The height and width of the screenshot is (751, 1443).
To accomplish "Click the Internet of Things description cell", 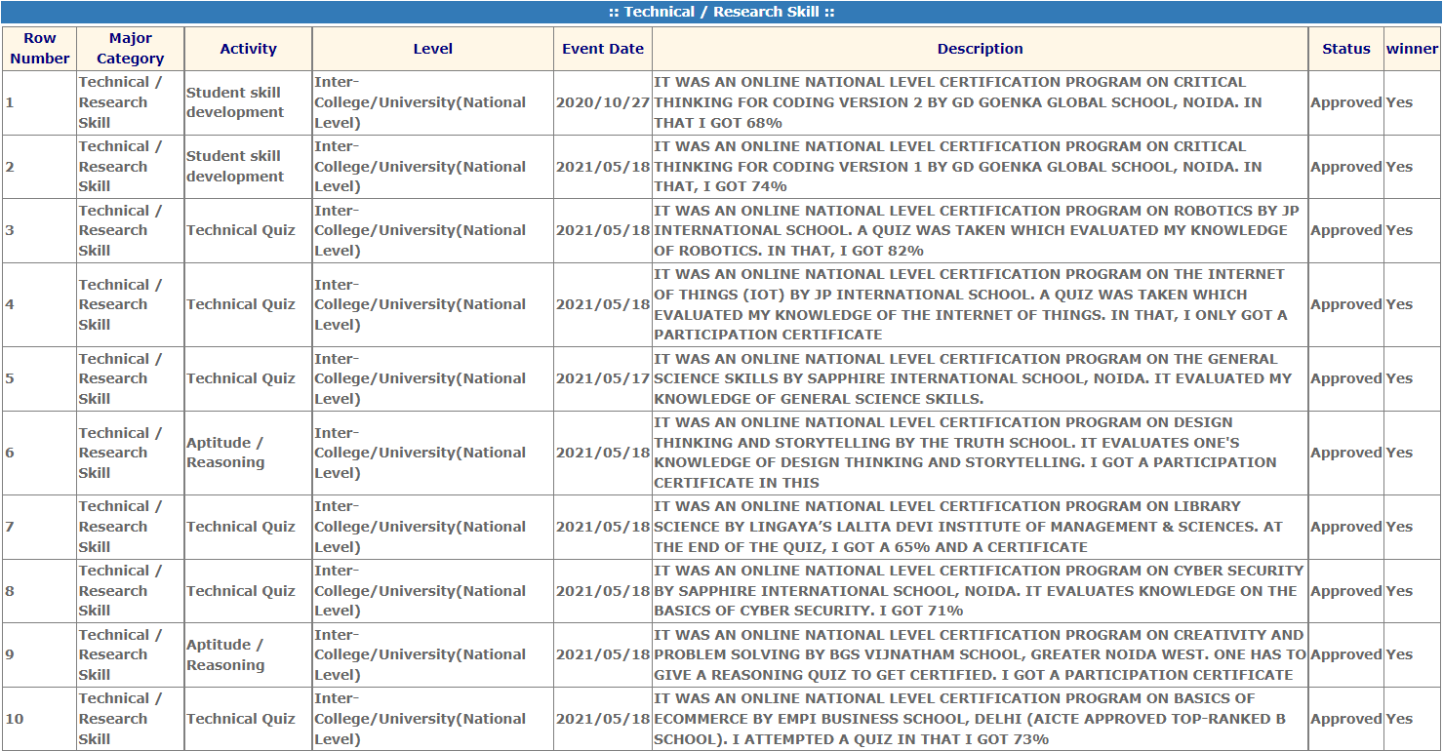I will [976, 304].
